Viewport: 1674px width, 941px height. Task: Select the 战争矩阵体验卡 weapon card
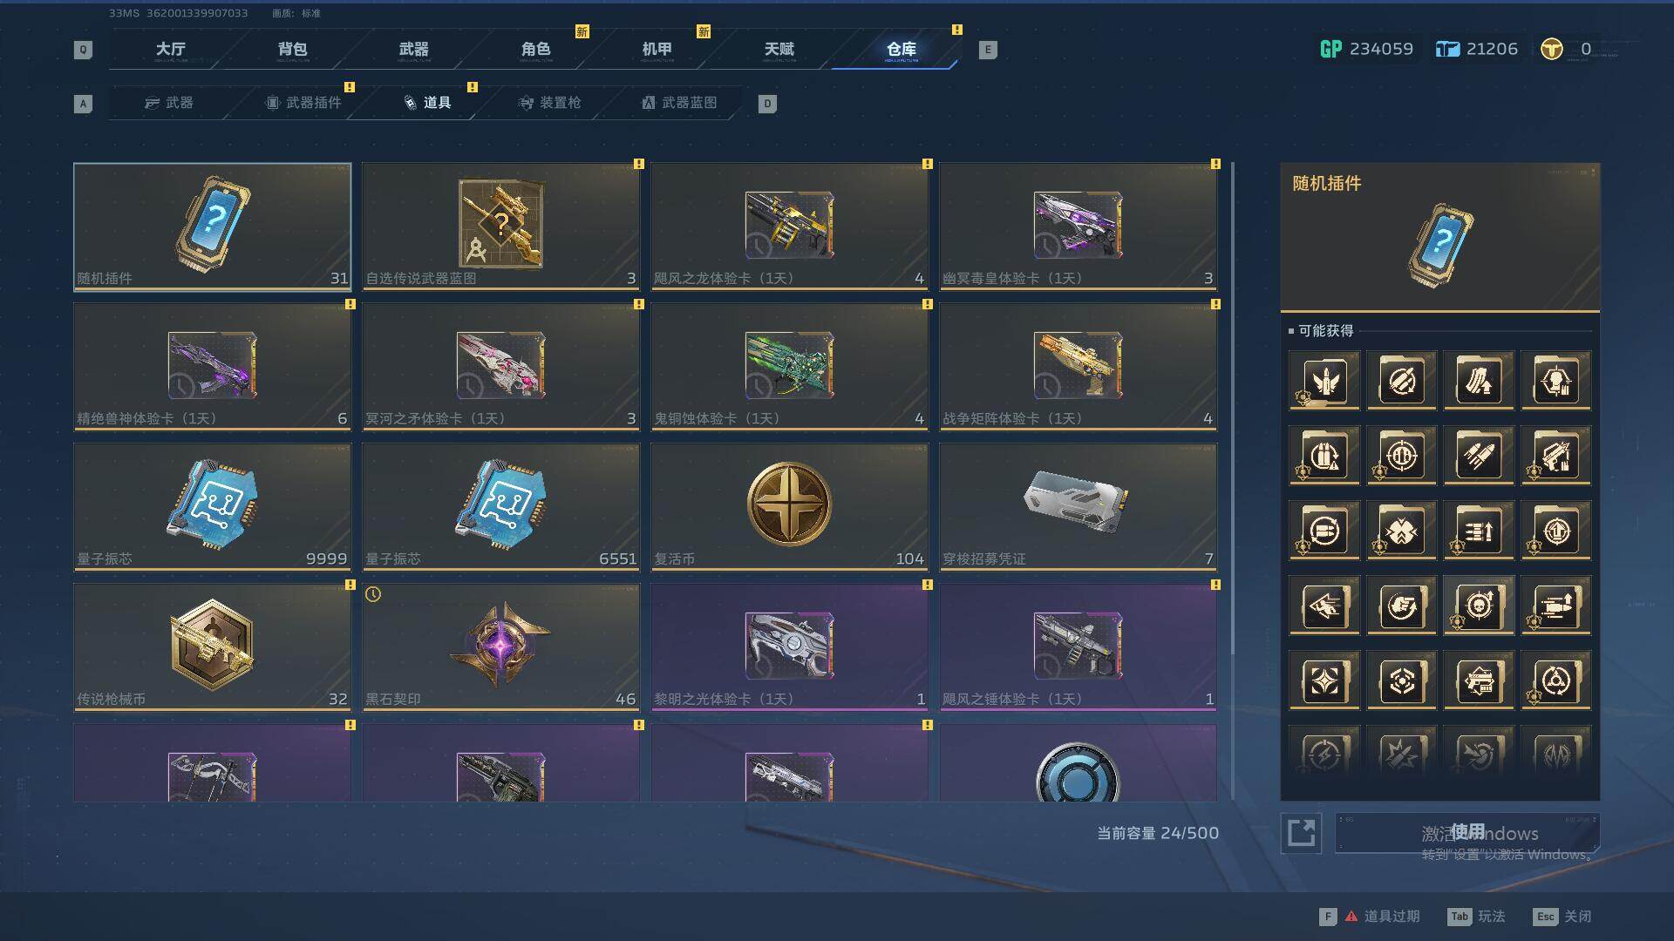tap(1079, 366)
